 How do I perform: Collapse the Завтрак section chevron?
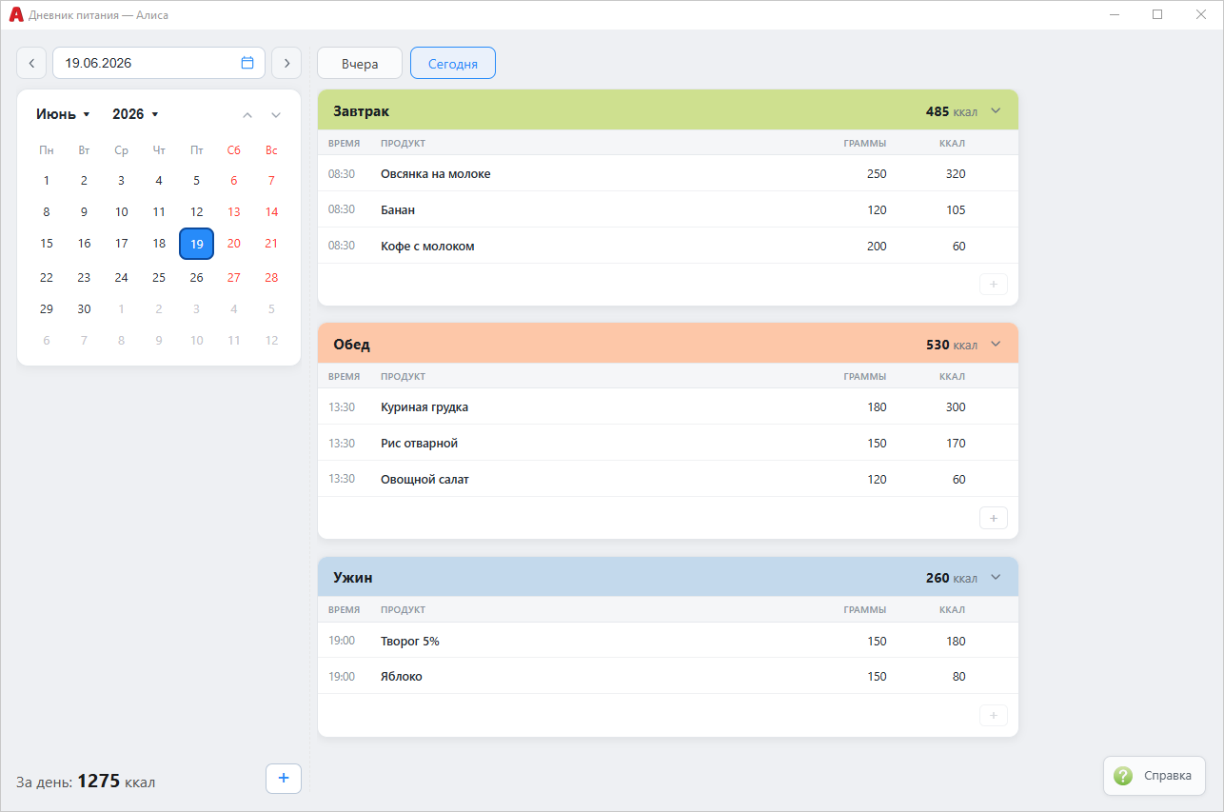tap(996, 110)
